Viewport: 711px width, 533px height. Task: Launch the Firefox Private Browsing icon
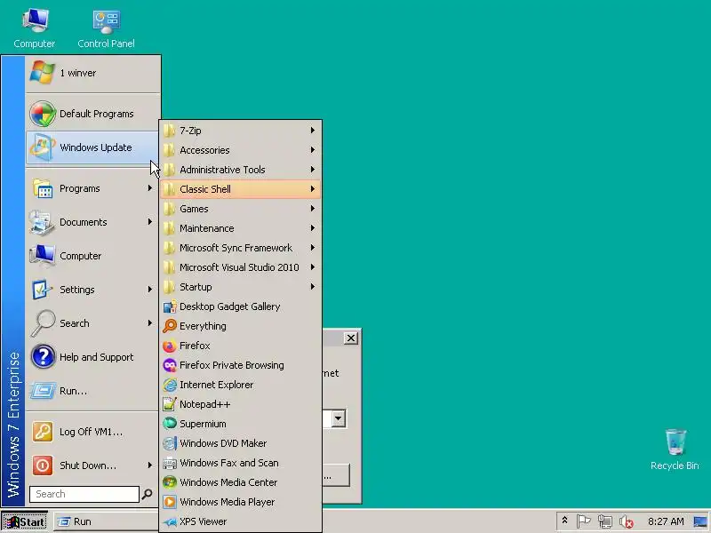click(169, 365)
